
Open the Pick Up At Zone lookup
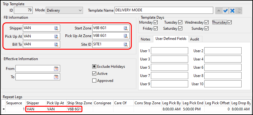[126, 36]
